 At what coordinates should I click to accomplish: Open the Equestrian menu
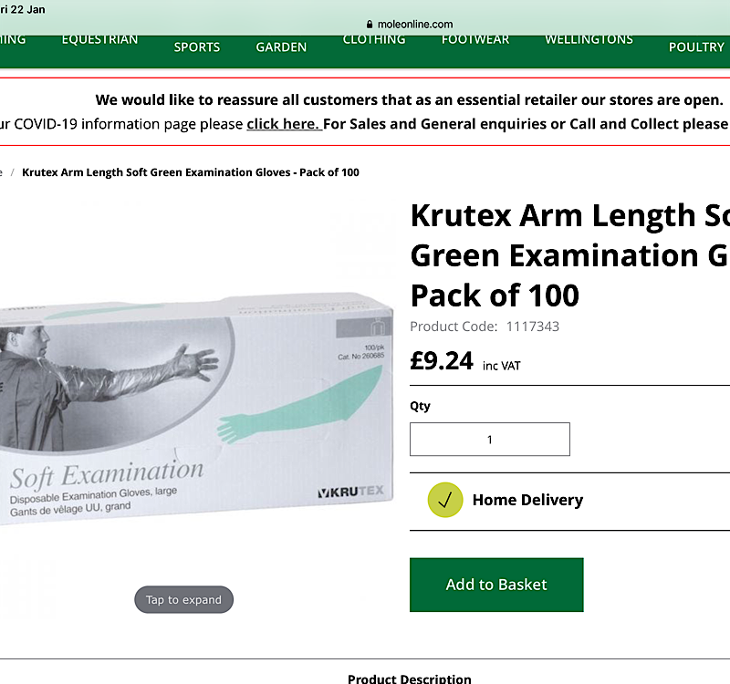click(99, 39)
